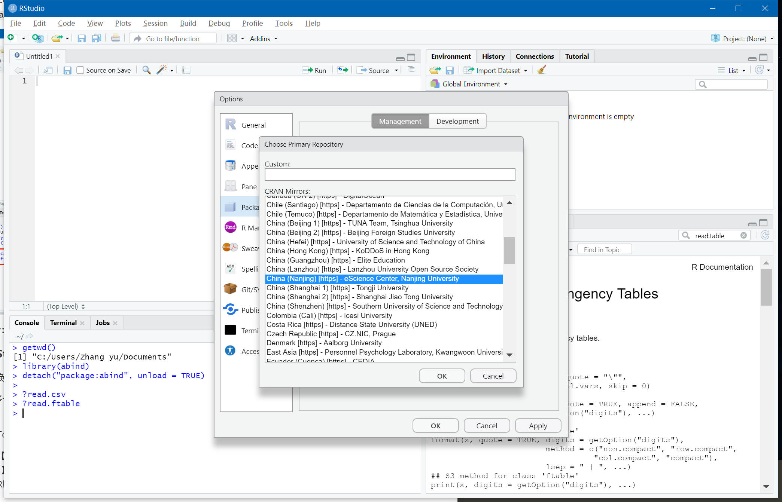Open the Git/SVN options category

pos(240,290)
